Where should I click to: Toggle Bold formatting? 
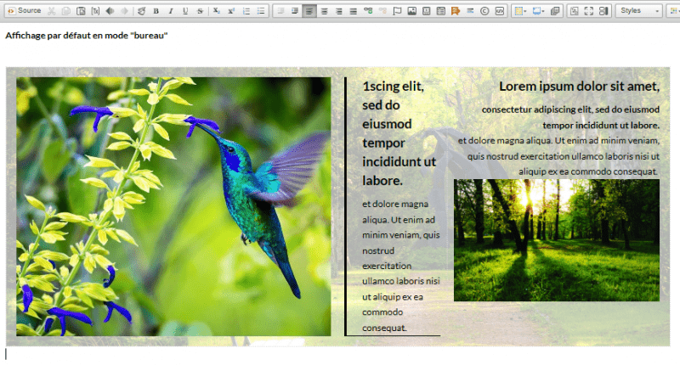point(156,10)
